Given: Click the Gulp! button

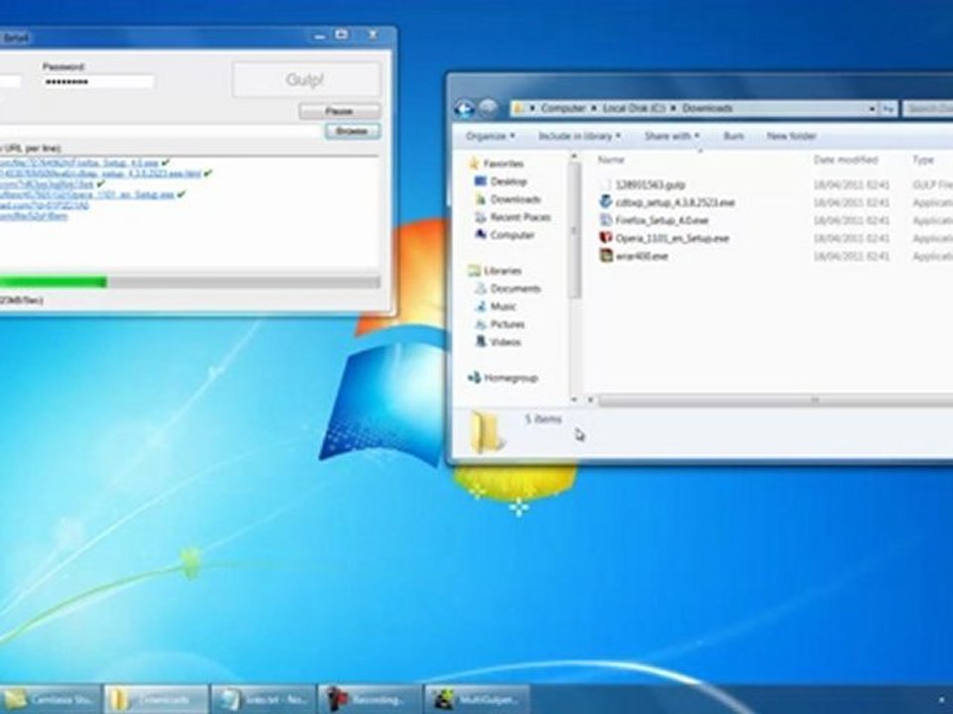Looking at the screenshot, I should pyautogui.click(x=307, y=79).
